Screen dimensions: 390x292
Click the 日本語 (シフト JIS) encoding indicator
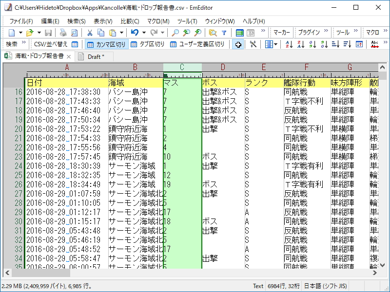[x=325, y=286]
